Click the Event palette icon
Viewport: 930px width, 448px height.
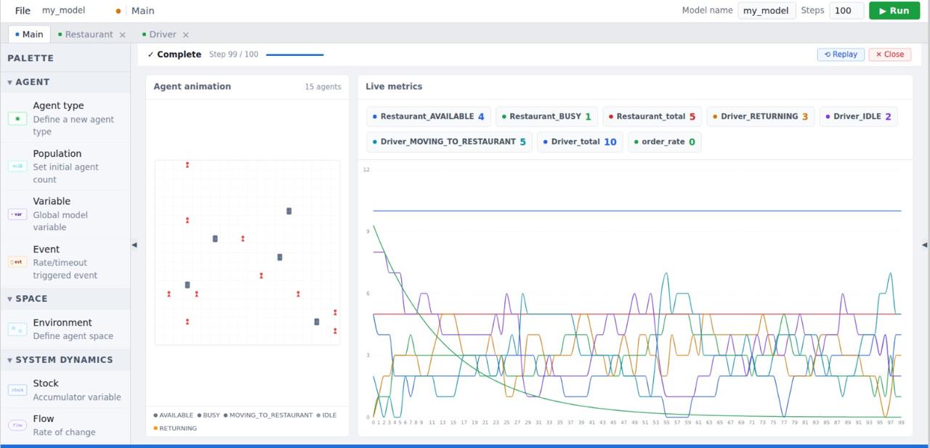pyautogui.click(x=17, y=262)
